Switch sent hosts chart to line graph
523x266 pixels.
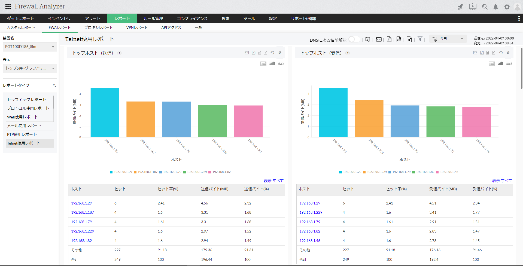tap(281, 64)
